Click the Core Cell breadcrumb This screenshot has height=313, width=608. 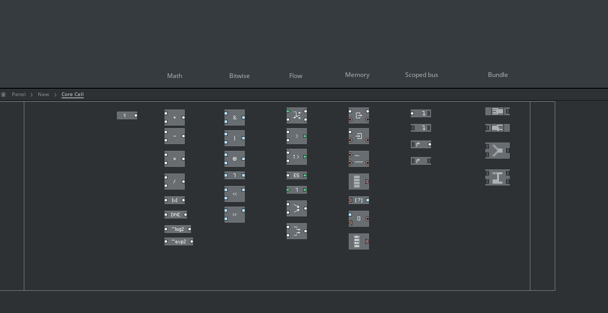[x=72, y=95]
